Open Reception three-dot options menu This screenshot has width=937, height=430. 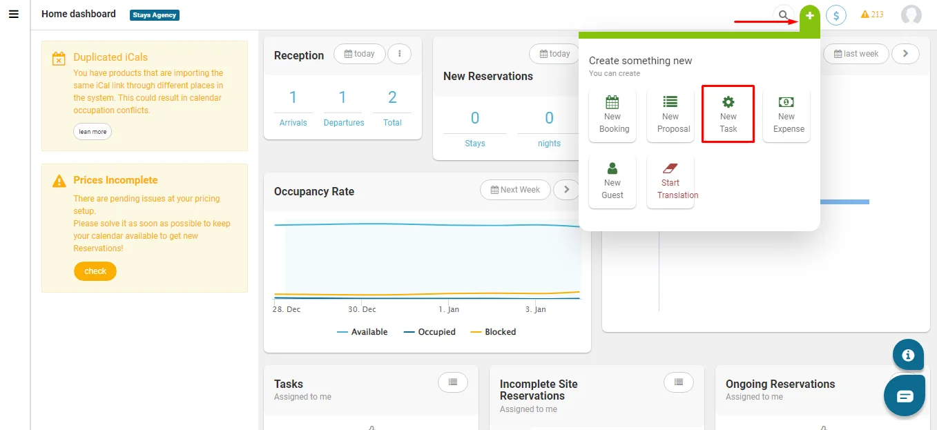tap(400, 54)
